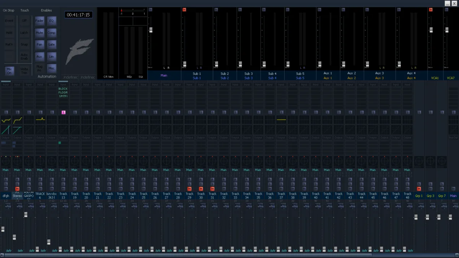Click the pan control on Grp 1 strip
Screen dimensions: 459x258
(419, 161)
